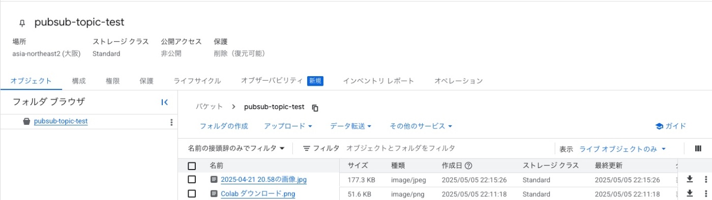Click バケット breadcrumb link
Screen dimensions: 712x200
[209, 107]
